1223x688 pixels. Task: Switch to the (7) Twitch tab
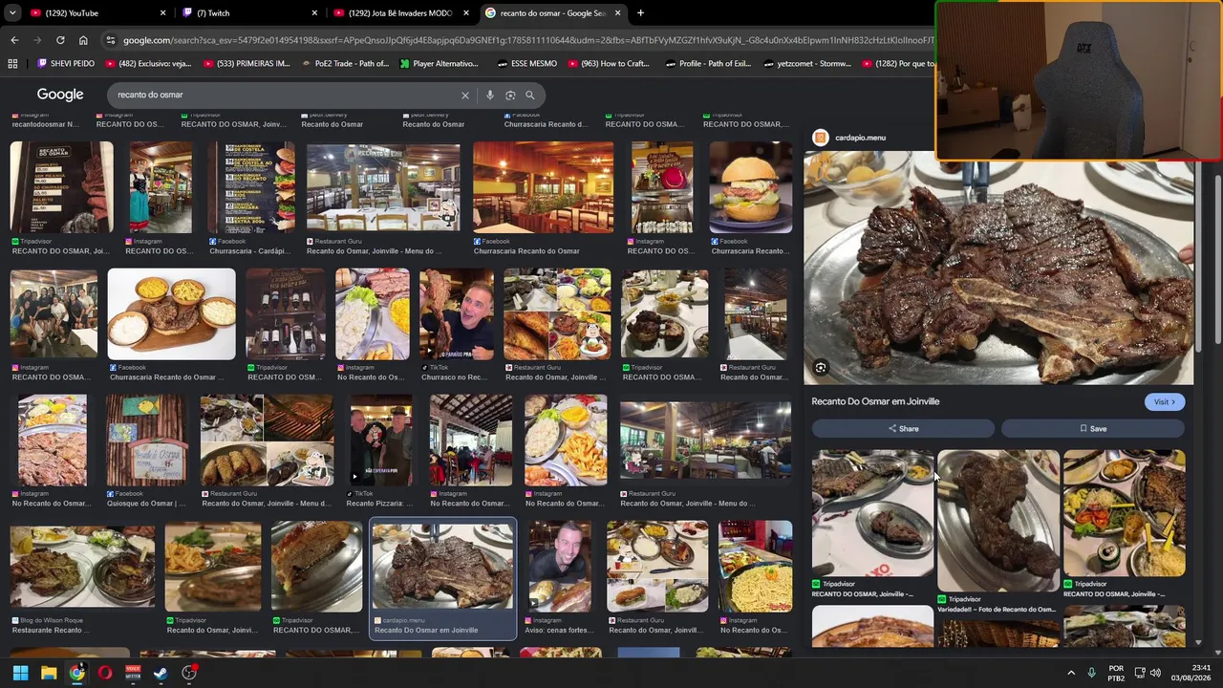point(250,13)
